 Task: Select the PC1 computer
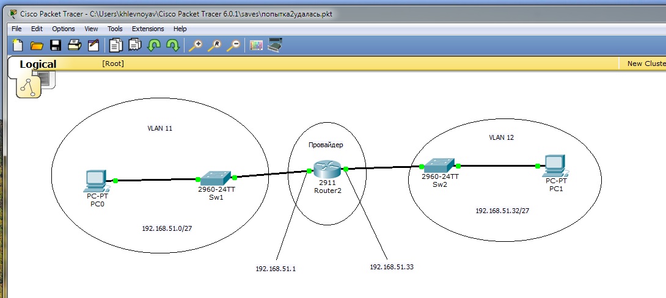pos(556,167)
